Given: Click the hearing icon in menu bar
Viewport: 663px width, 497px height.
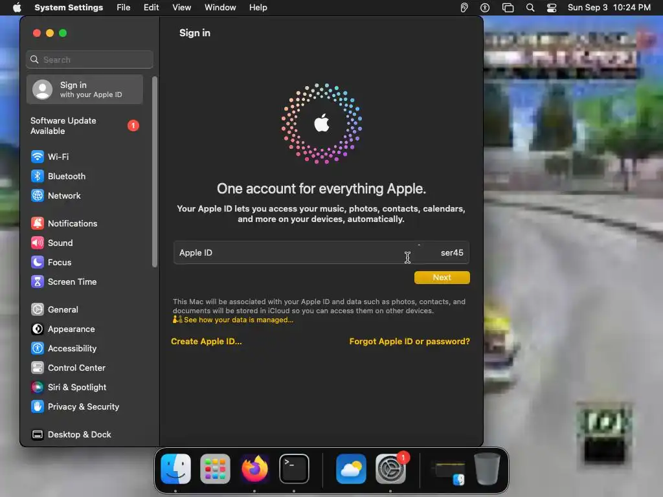Looking at the screenshot, I should coord(464,8).
